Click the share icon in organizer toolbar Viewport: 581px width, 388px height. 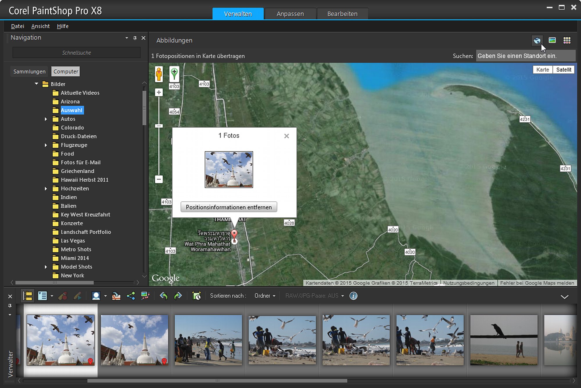(x=131, y=296)
